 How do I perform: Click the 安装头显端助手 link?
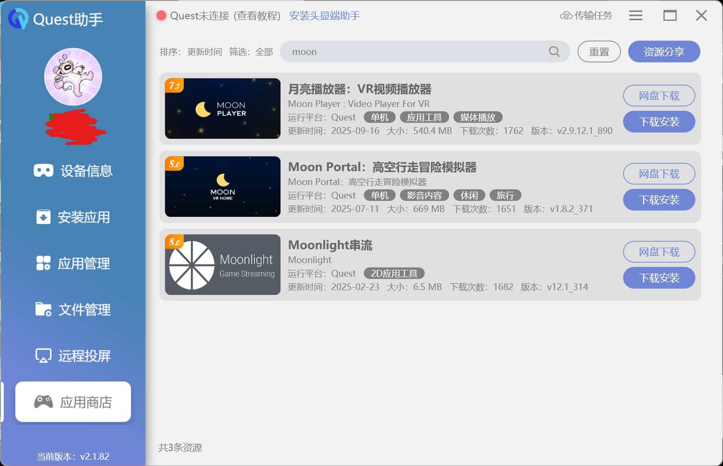[x=324, y=16]
